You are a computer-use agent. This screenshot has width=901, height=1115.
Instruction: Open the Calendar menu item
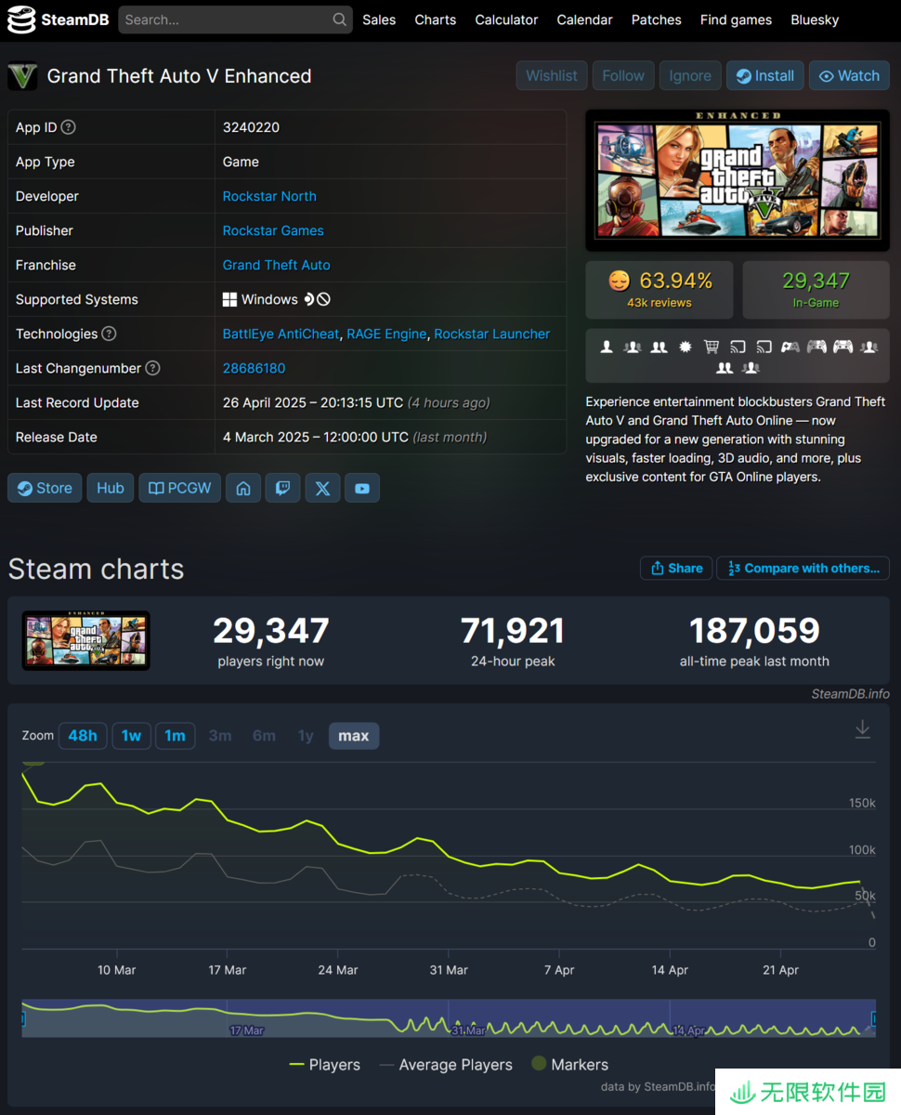point(584,20)
